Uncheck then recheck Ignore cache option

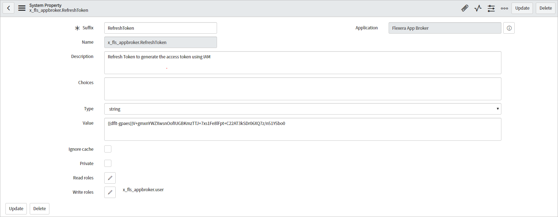[107, 149]
